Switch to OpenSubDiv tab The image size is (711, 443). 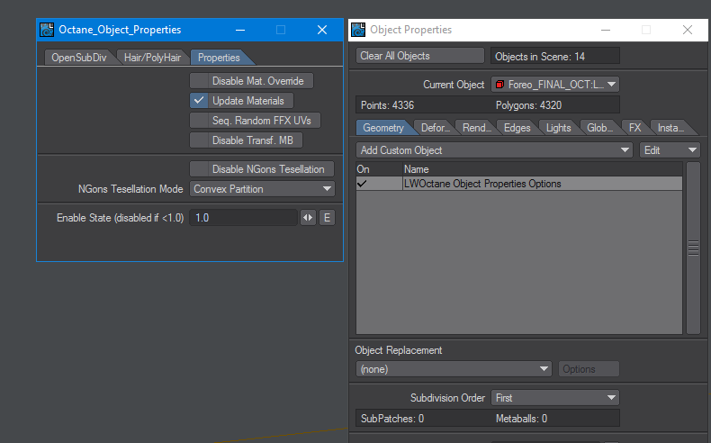coord(79,58)
